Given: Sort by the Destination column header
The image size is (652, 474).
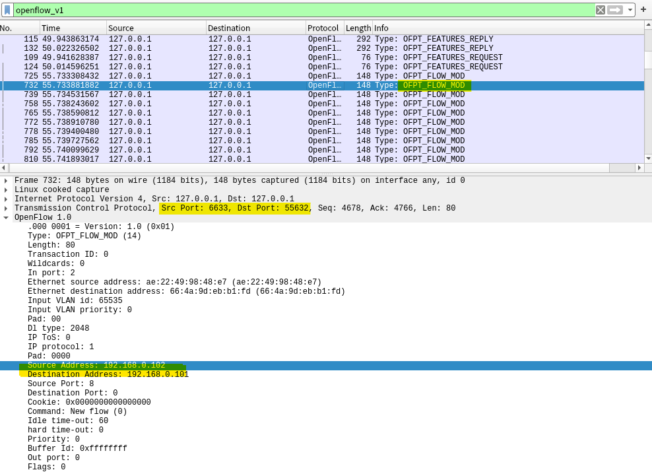Looking at the screenshot, I should pyautogui.click(x=256, y=28).
